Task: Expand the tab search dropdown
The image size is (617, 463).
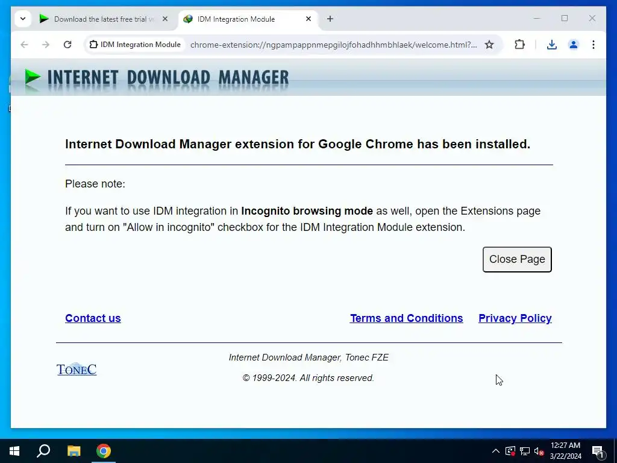Action: click(x=23, y=19)
